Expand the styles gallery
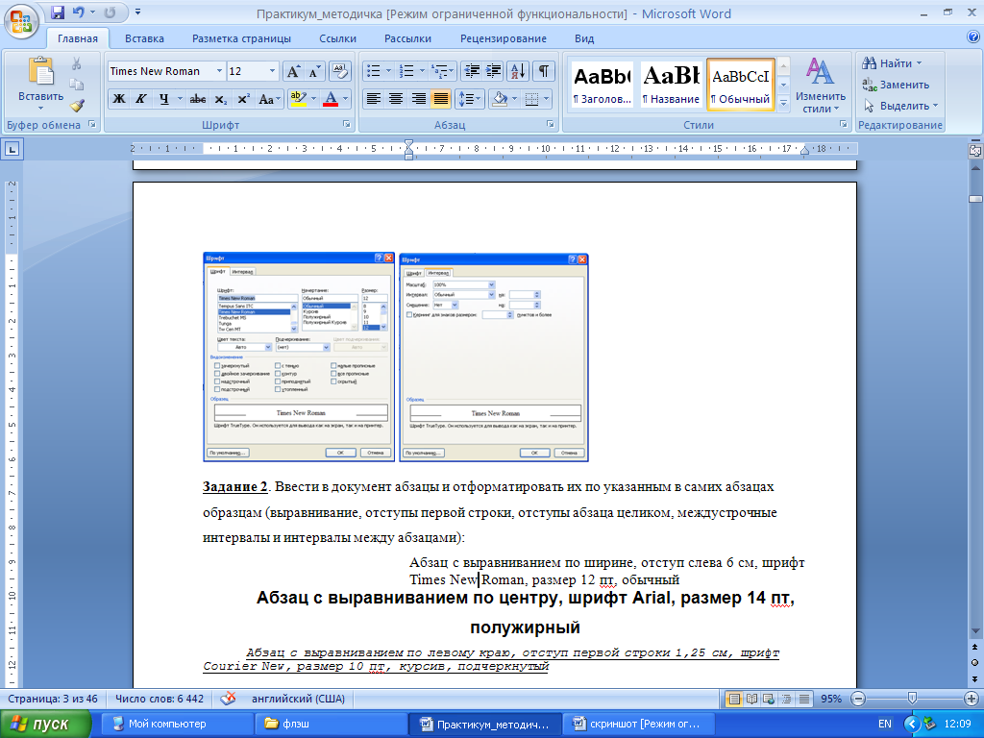 click(x=783, y=103)
